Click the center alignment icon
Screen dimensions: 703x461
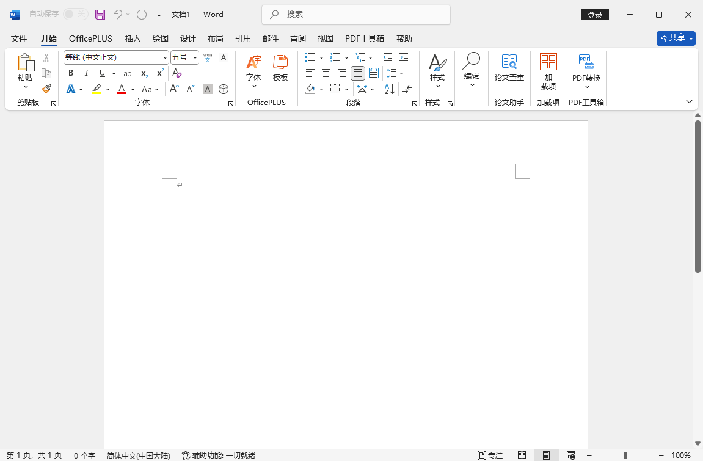pos(326,73)
